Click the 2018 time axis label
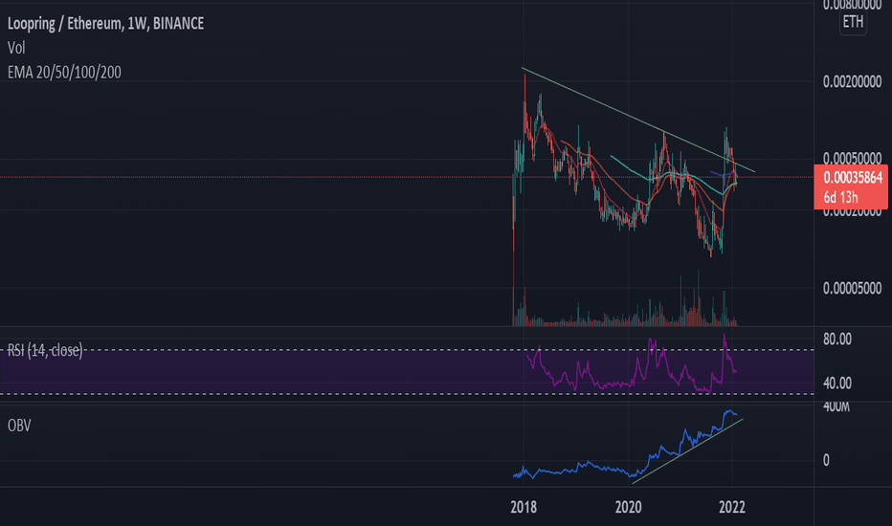Image resolution: width=892 pixels, height=526 pixels. (524, 507)
